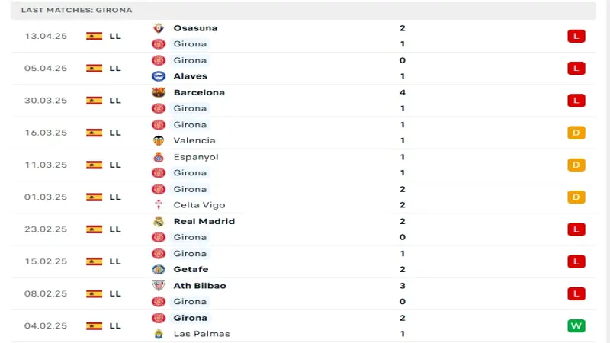Select the 01.03.25 Celta Vigo match row

(x=305, y=197)
